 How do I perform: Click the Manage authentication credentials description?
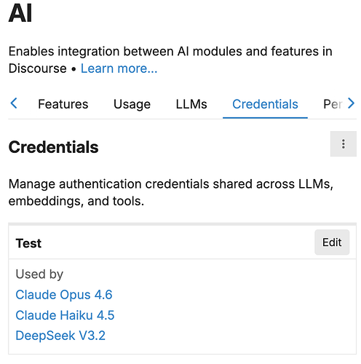(x=171, y=192)
